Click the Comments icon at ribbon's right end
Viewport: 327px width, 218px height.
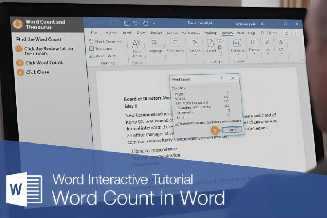pyautogui.click(x=296, y=33)
